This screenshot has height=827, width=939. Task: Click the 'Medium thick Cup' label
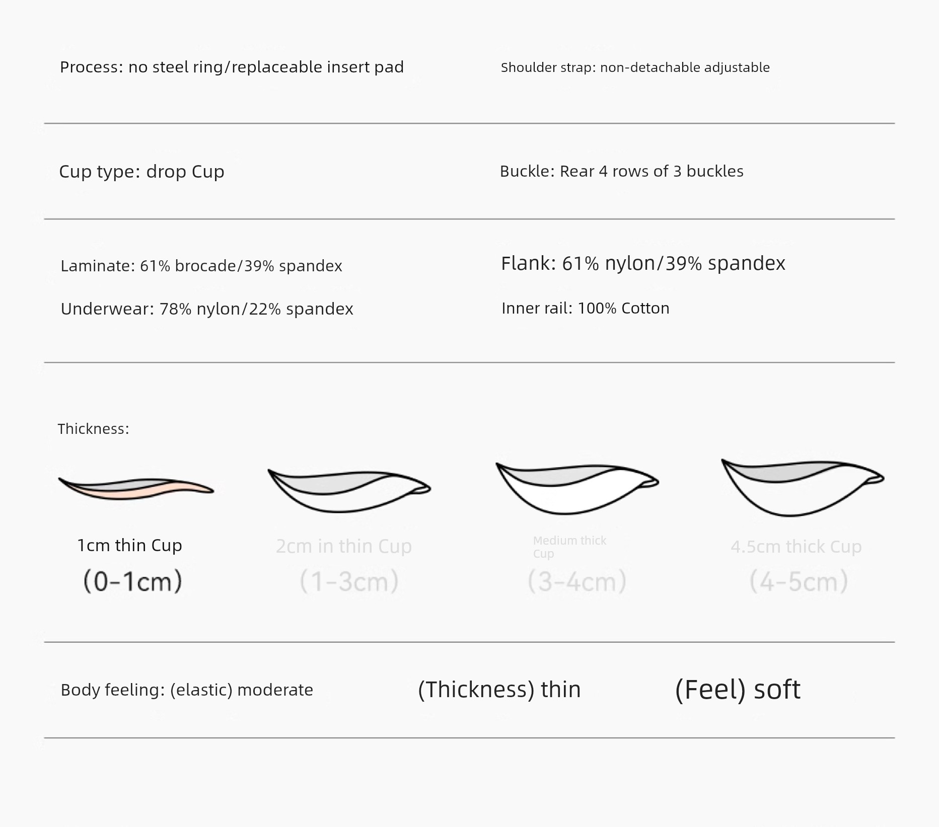pos(569,547)
